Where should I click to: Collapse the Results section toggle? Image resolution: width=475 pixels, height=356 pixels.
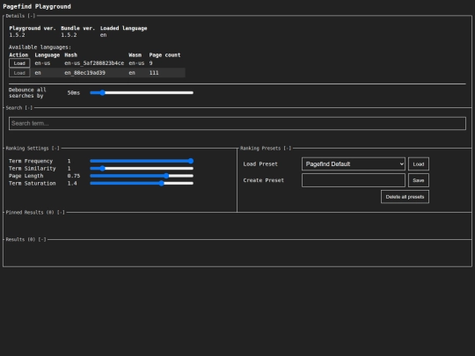[x=42, y=239]
